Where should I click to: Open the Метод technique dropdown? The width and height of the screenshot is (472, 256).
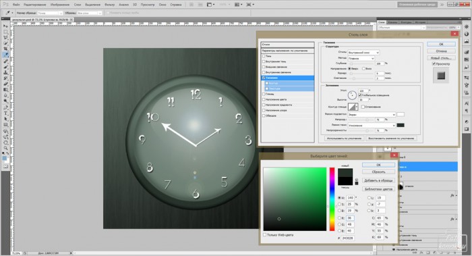point(361,59)
